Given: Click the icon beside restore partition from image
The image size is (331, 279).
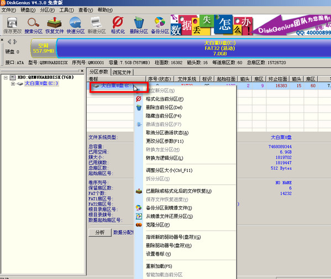Looking at the screenshot, I should tap(139, 217).
